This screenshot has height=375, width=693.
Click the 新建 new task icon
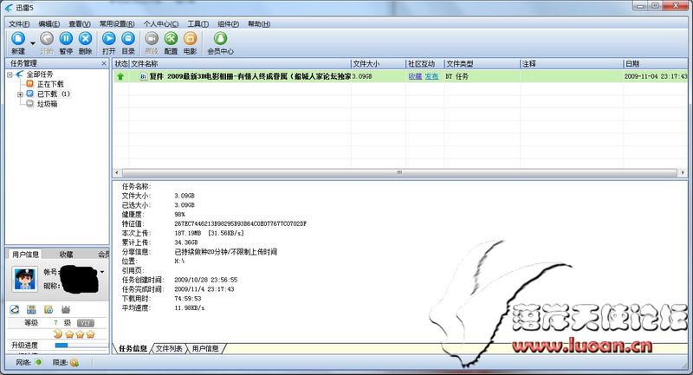pos(18,39)
